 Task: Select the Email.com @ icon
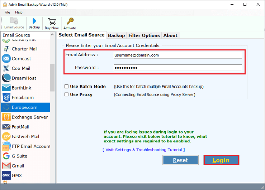click(6, 97)
